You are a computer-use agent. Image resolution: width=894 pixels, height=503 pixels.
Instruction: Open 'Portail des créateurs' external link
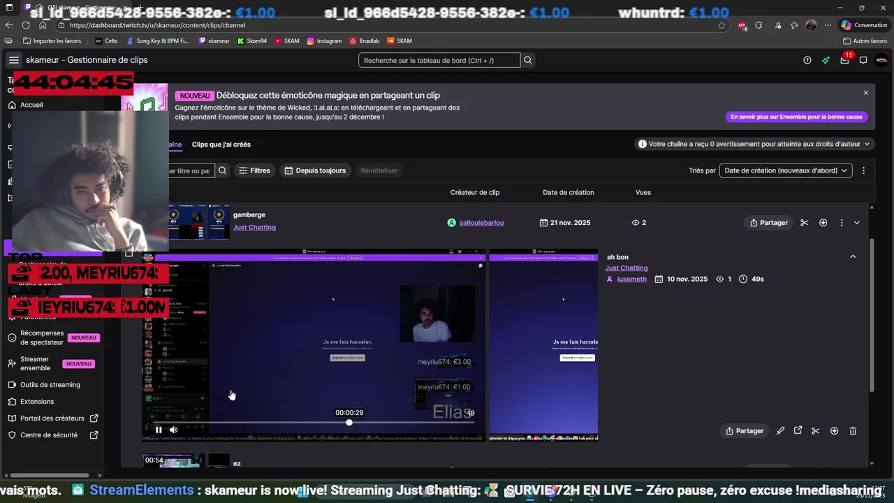click(53, 418)
